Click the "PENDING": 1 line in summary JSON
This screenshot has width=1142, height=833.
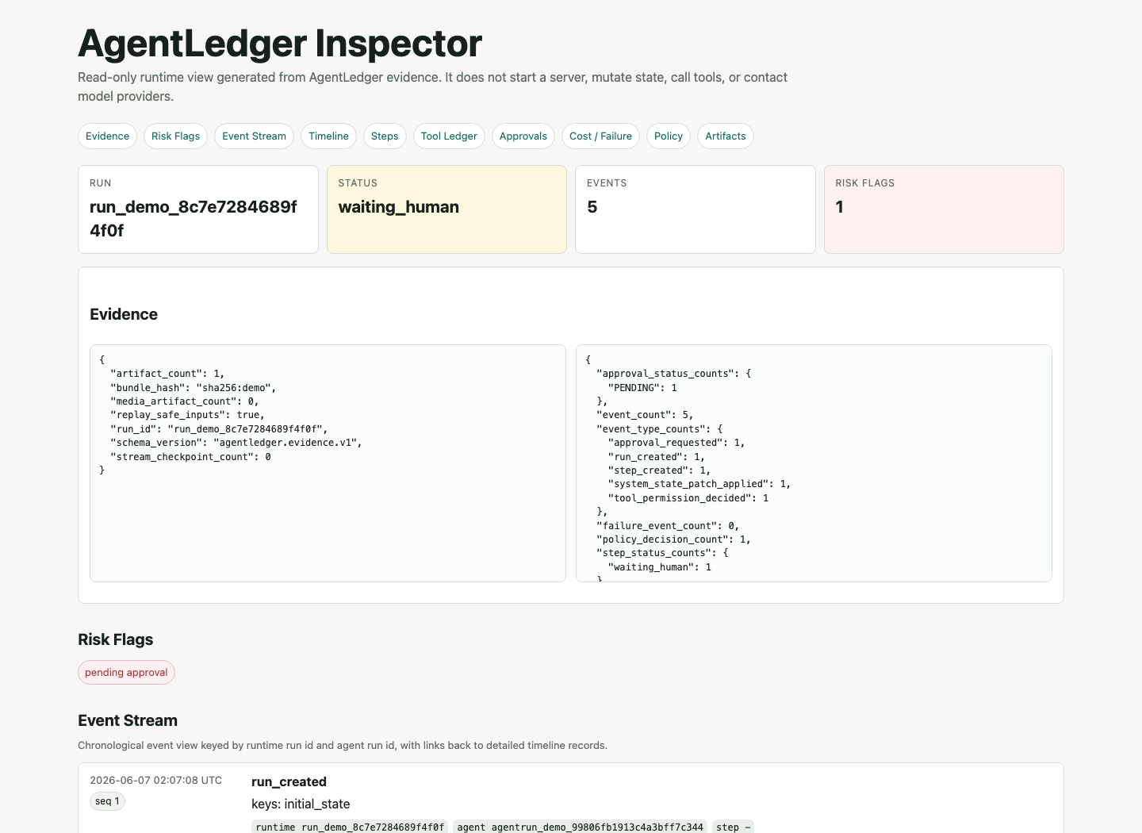[x=642, y=388]
